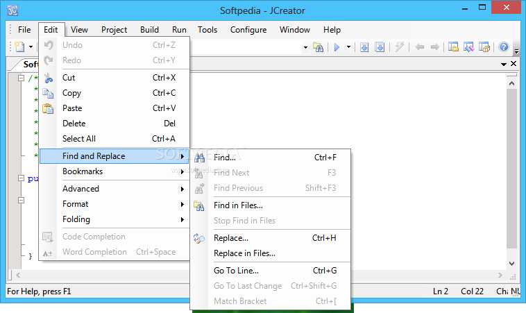
Task: Collapse the comment block fold marker
Action: (21, 78)
